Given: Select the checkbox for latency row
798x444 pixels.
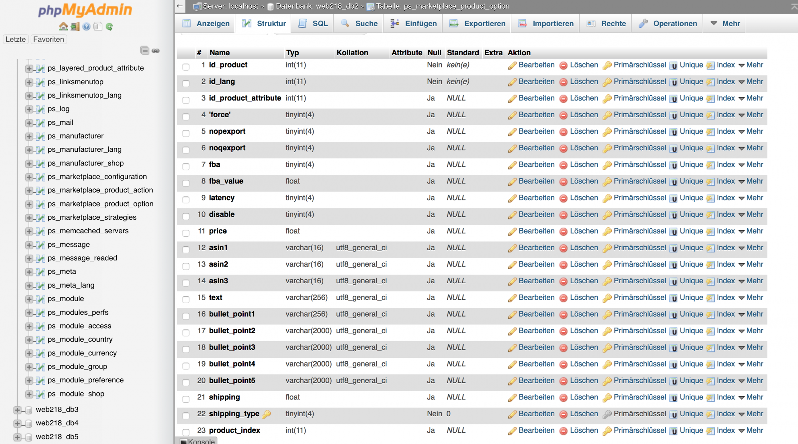Looking at the screenshot, I should (186, 200).
